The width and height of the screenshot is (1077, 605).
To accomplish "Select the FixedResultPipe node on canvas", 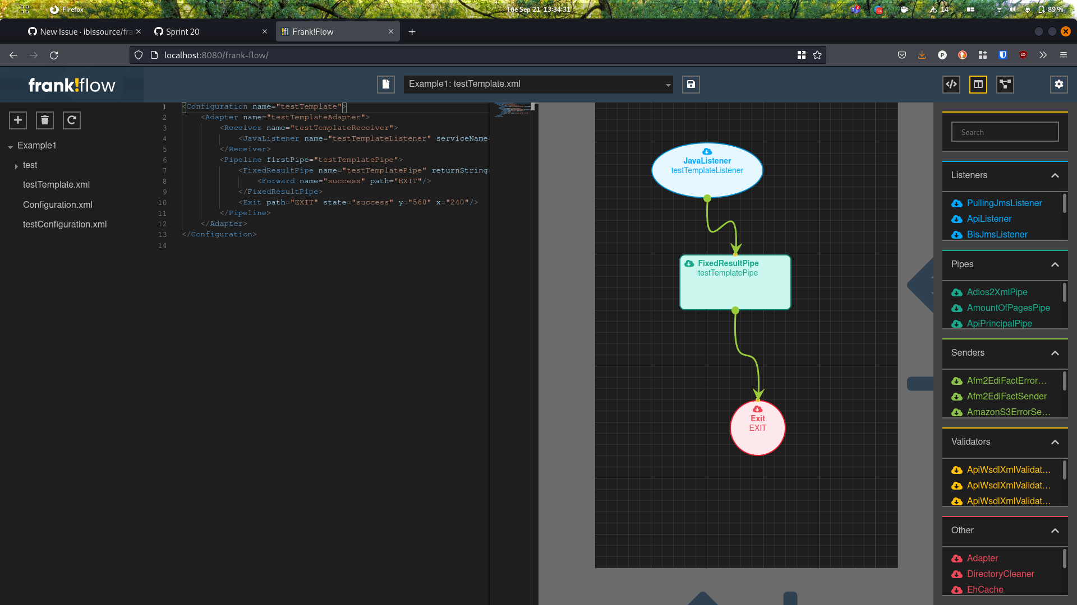I will (735, 282).
